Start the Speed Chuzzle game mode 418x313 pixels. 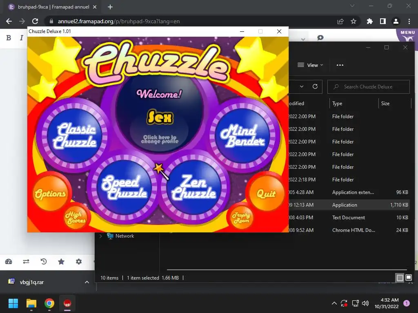124,187
